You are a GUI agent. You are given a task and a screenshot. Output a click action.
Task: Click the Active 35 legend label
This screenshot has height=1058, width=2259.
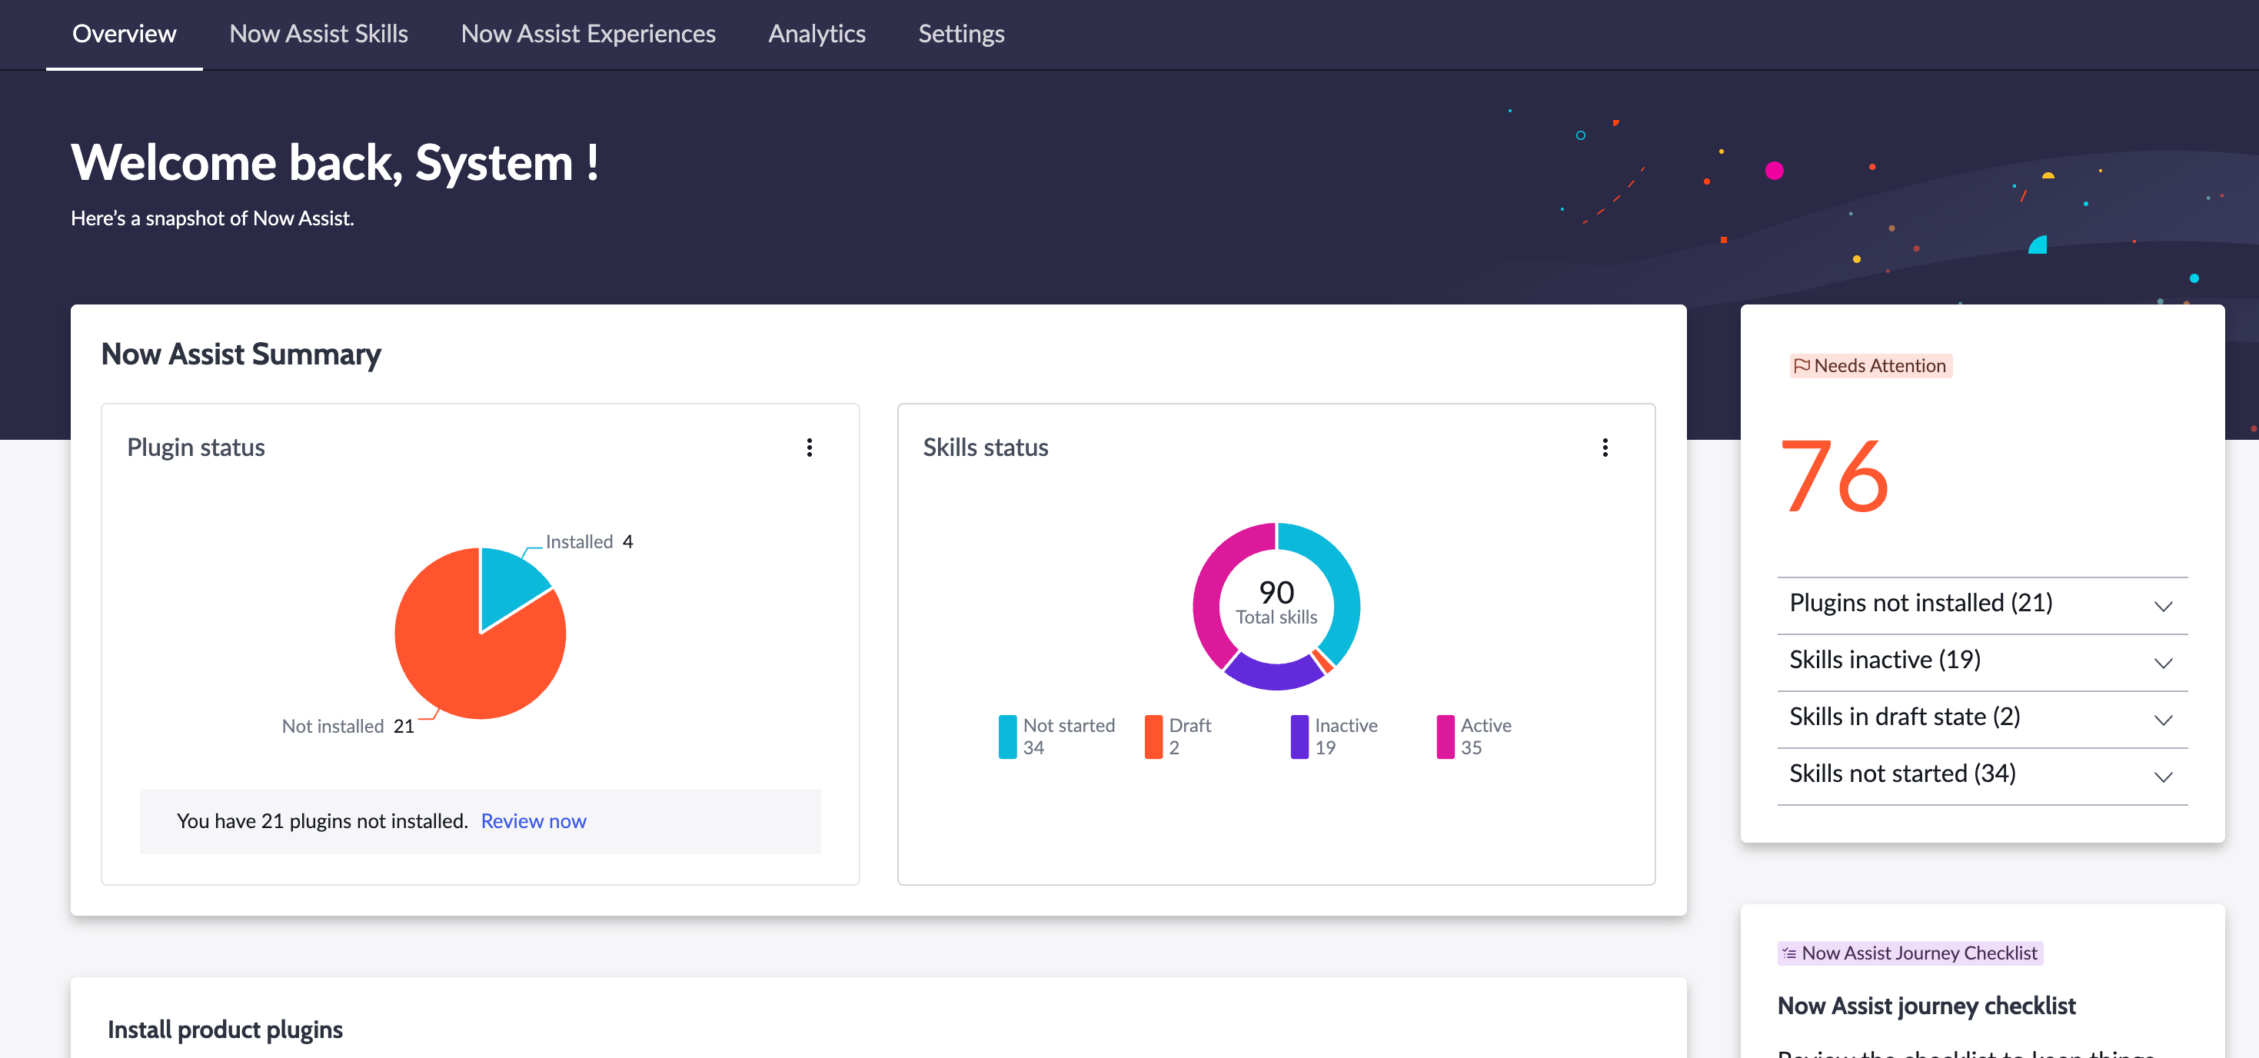[1485, 736]
